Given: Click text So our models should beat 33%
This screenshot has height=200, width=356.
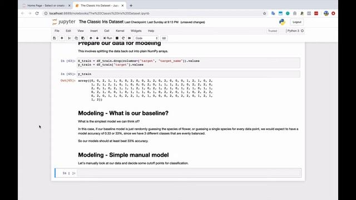Looking at the screenshot, I should pos(113,141).
